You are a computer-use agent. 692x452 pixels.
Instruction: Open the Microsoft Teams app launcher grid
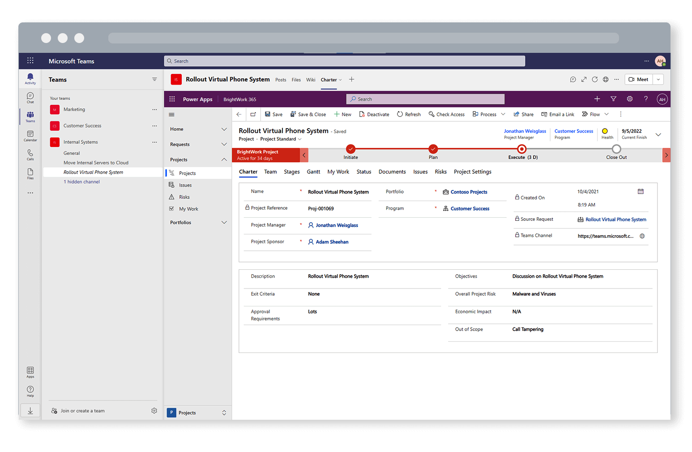tap(30, 60)
